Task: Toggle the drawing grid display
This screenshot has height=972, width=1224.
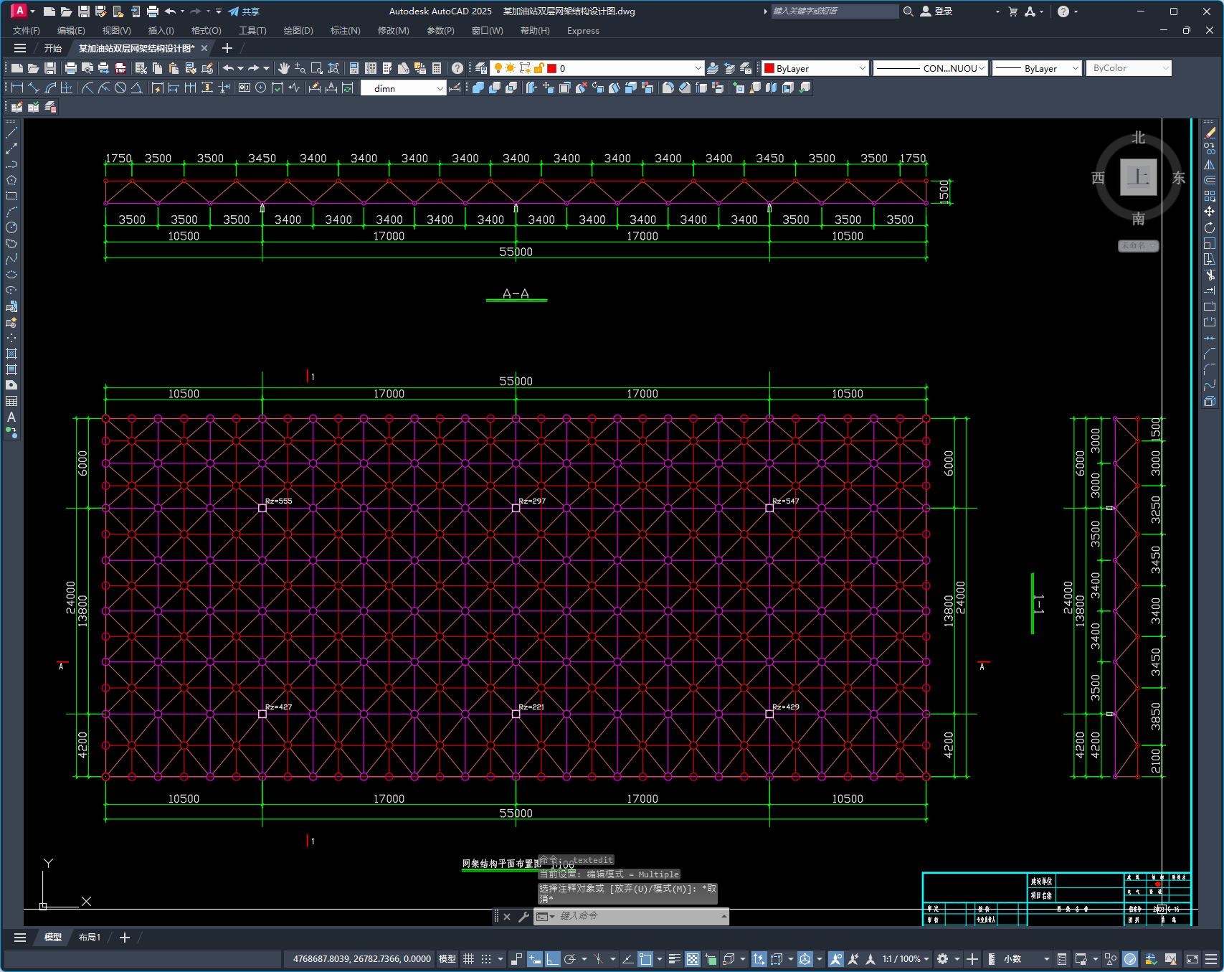Action: [469, 959]
